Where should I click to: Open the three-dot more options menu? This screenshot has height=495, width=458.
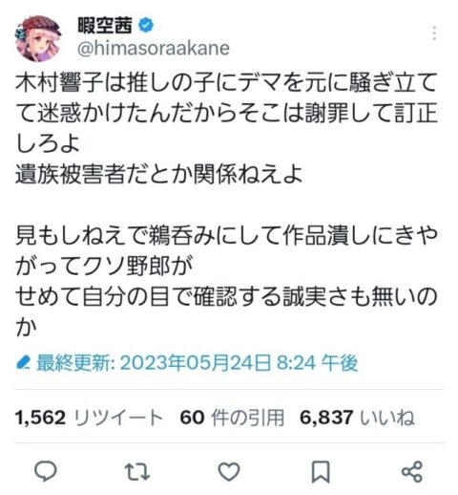pos(434,33)
